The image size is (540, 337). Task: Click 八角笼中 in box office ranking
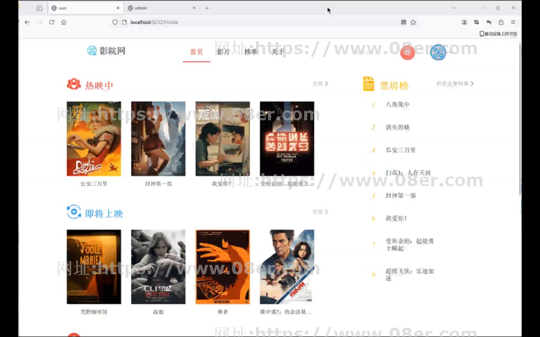[397, 104]
